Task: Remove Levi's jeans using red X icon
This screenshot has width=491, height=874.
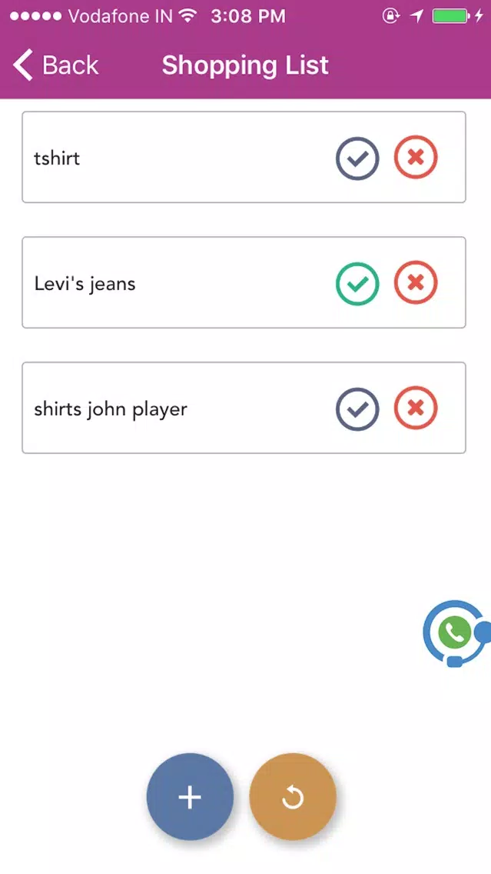Action: tap(416, 282)
